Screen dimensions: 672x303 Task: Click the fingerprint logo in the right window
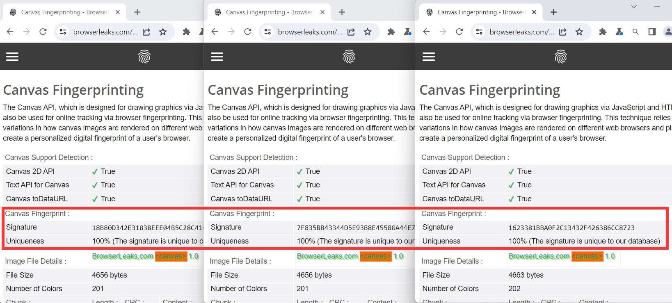(560, 57)
